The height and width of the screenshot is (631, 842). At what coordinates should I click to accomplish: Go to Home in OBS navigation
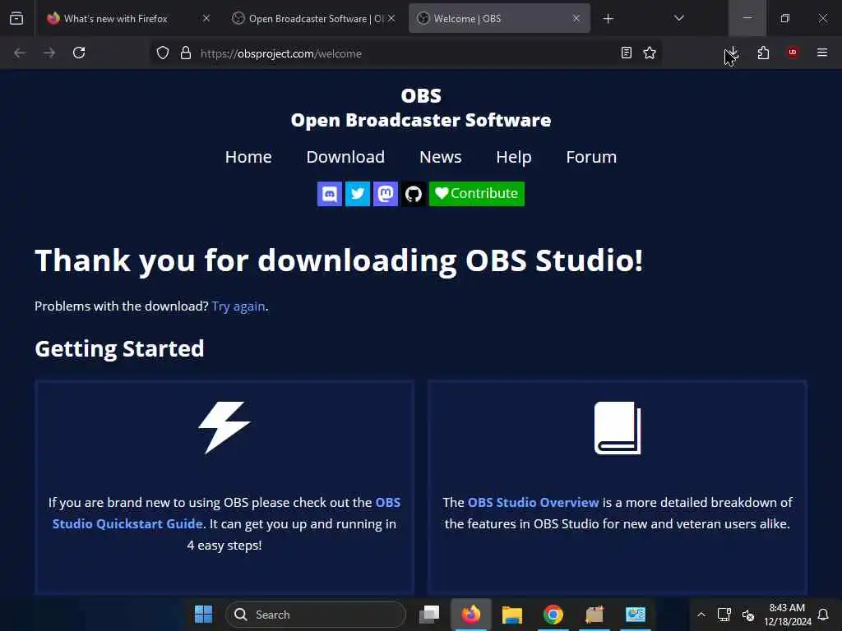click(248, 157)
